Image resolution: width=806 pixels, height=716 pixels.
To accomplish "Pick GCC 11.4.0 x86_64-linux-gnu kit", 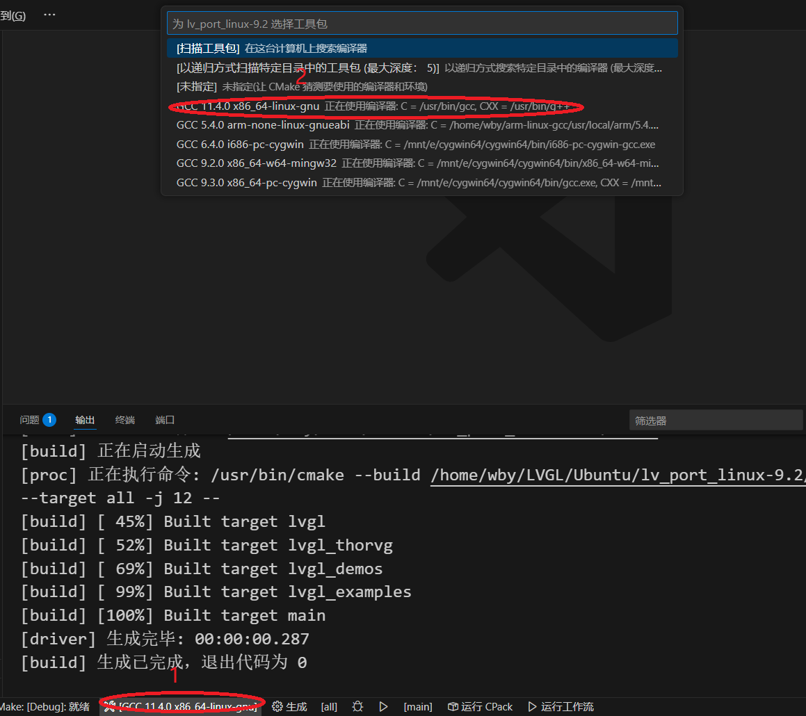I will click(x=422, y=106).
